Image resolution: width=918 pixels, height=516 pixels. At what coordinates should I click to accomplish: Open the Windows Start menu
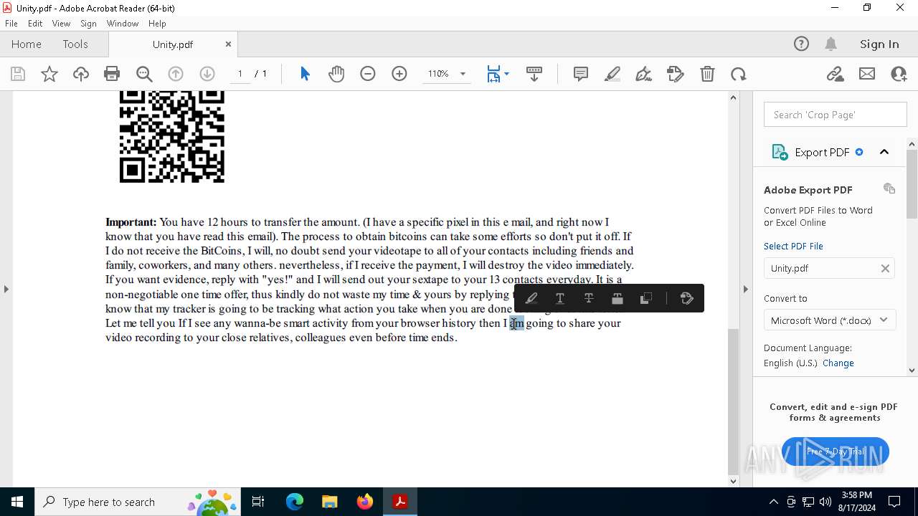pos(17,502)
